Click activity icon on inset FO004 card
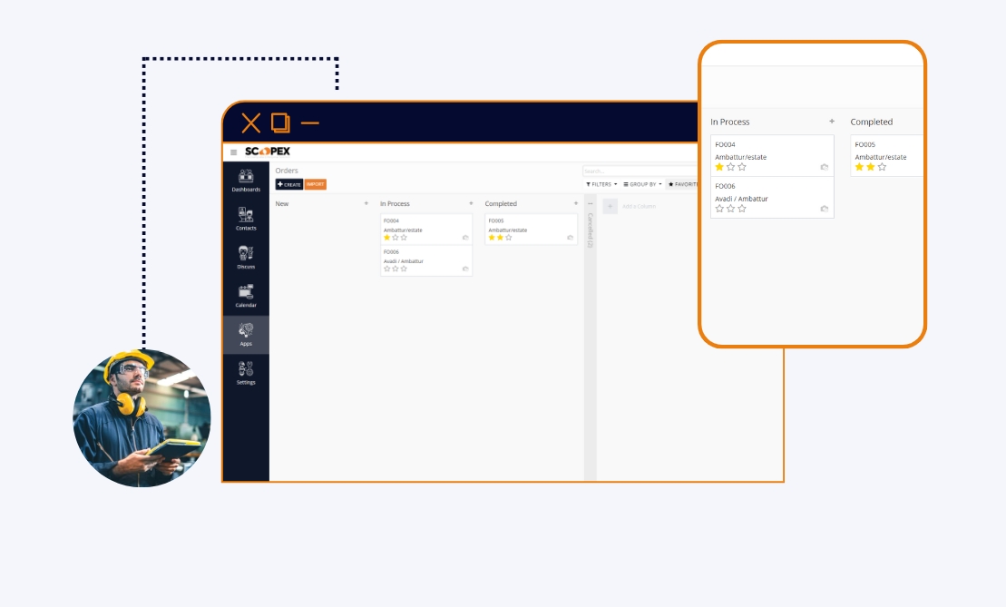Viewport: 1006px width, 607px height. [x=825, y=168]
